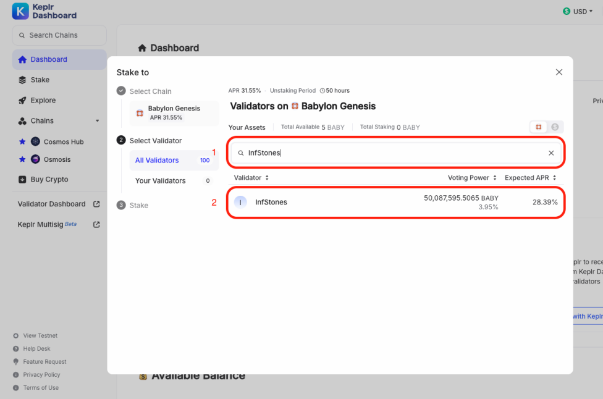The height and width of the screenshot is (399, 603).
Task: Click Validator Dashboard external-link icon
Action: (96, 204)
